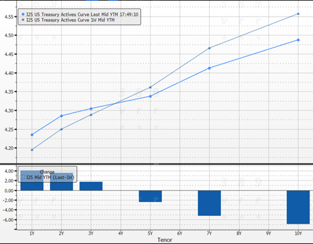Select the 10Y marker on dotted 1W curve
This screenshot has width=313, height=244.
click(298, 14)
